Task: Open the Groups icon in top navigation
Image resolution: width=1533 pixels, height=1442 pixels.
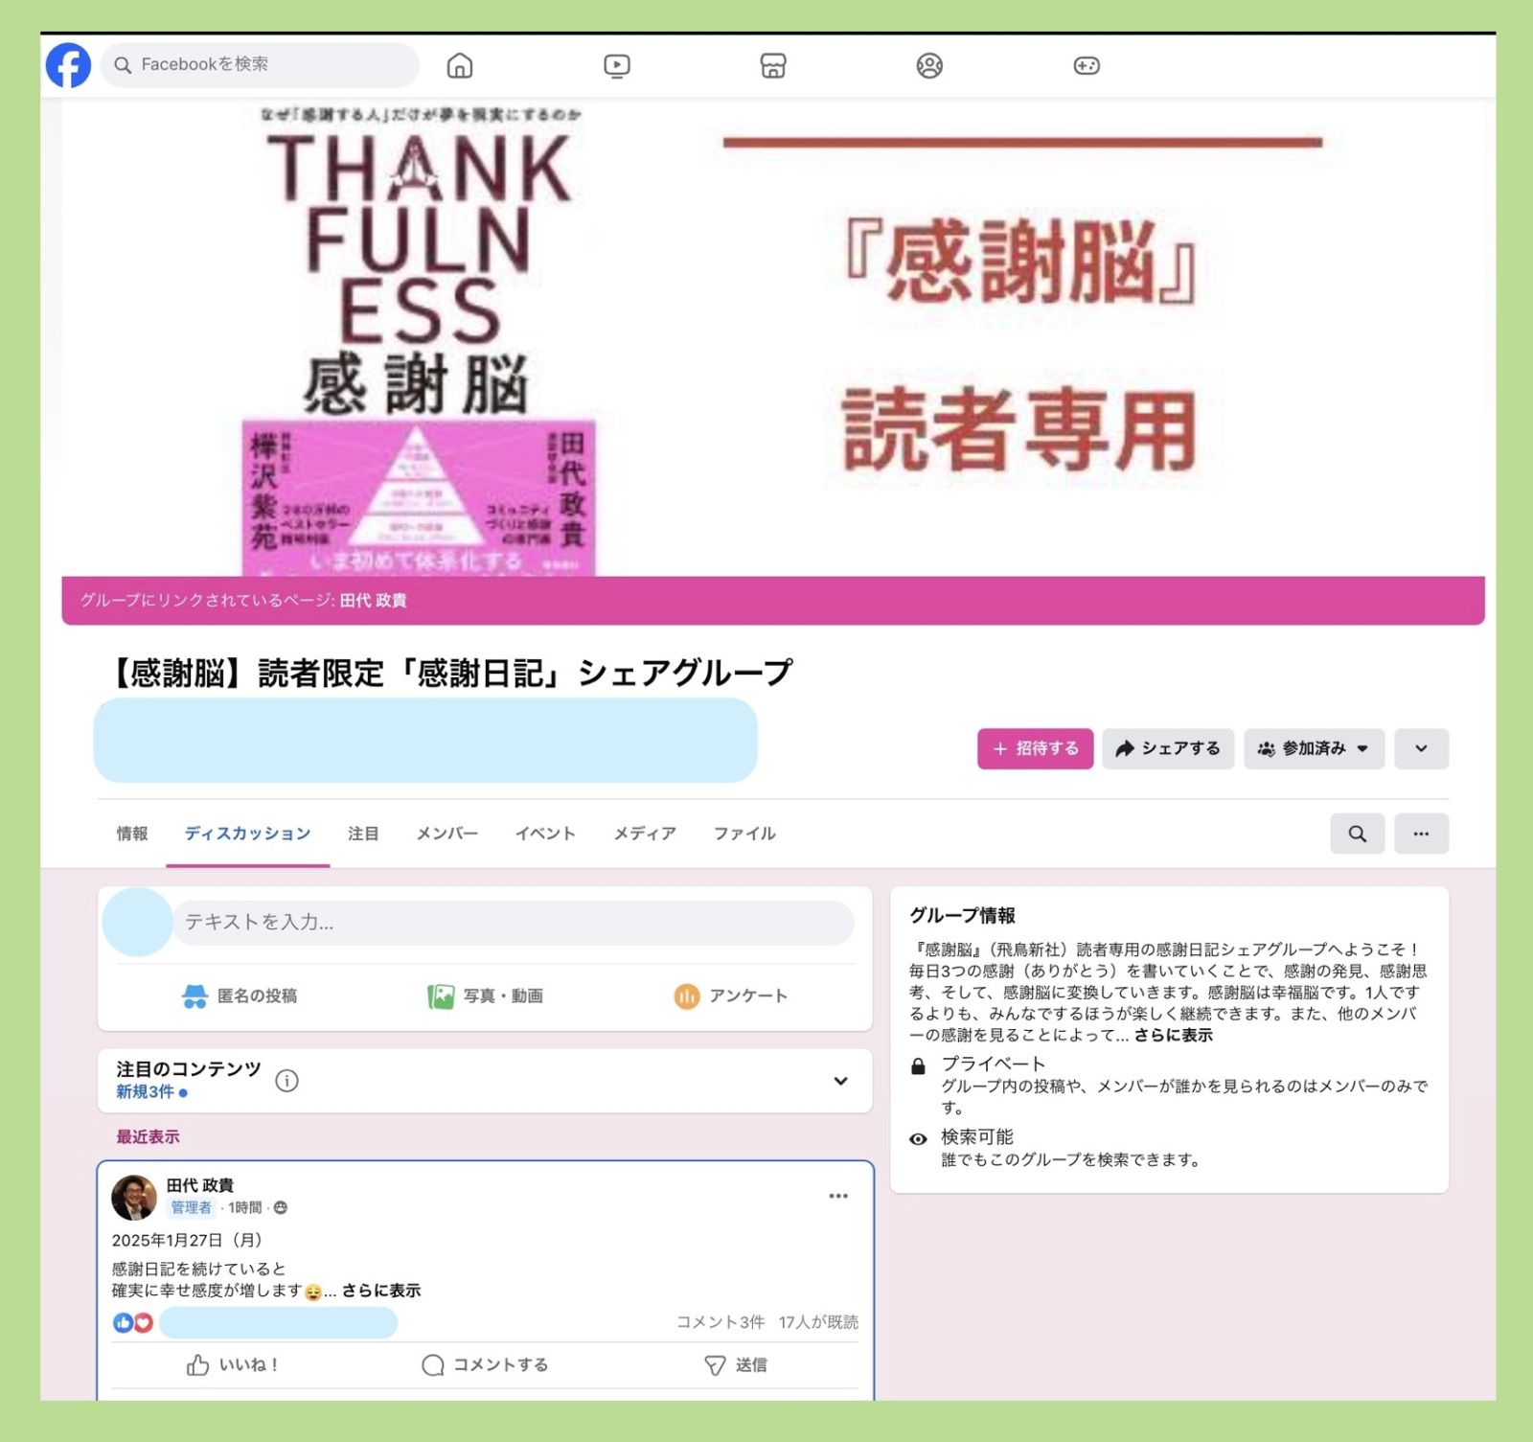Action: pyautogui.click(x=929, y=65)
